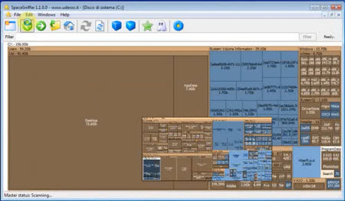Select the hiberfil.sys file block

[x=306, y=162]
